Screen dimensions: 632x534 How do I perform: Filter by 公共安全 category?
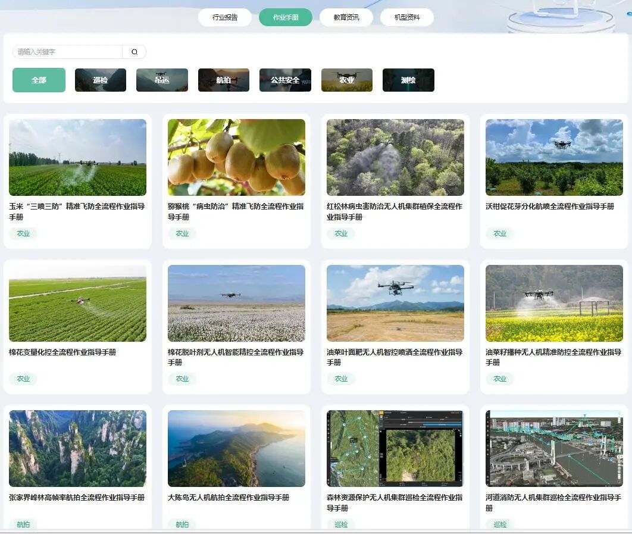tap(285, 80)
